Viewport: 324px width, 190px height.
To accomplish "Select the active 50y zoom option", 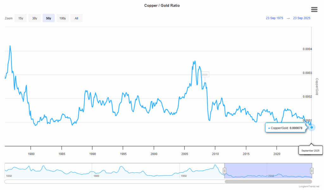I will (48, 18).
